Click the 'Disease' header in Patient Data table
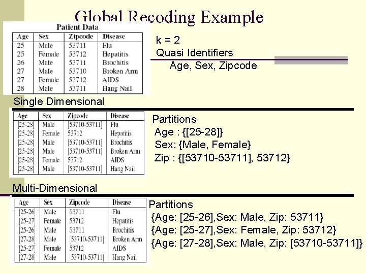This screenshot has height=274, width=366. coord(114,37)
